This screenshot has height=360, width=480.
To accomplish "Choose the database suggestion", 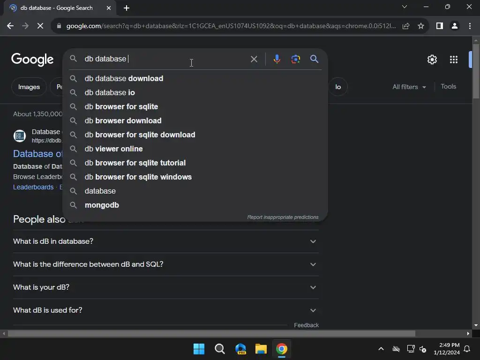I will 195,191.
